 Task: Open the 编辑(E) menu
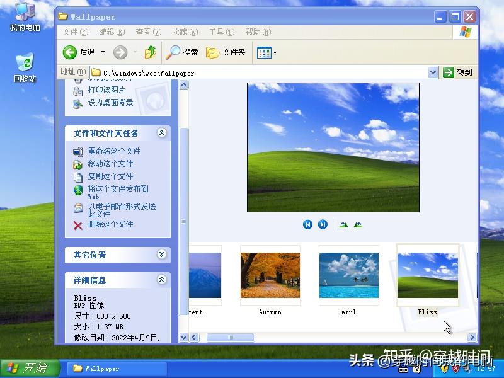[x=112, y=32]
